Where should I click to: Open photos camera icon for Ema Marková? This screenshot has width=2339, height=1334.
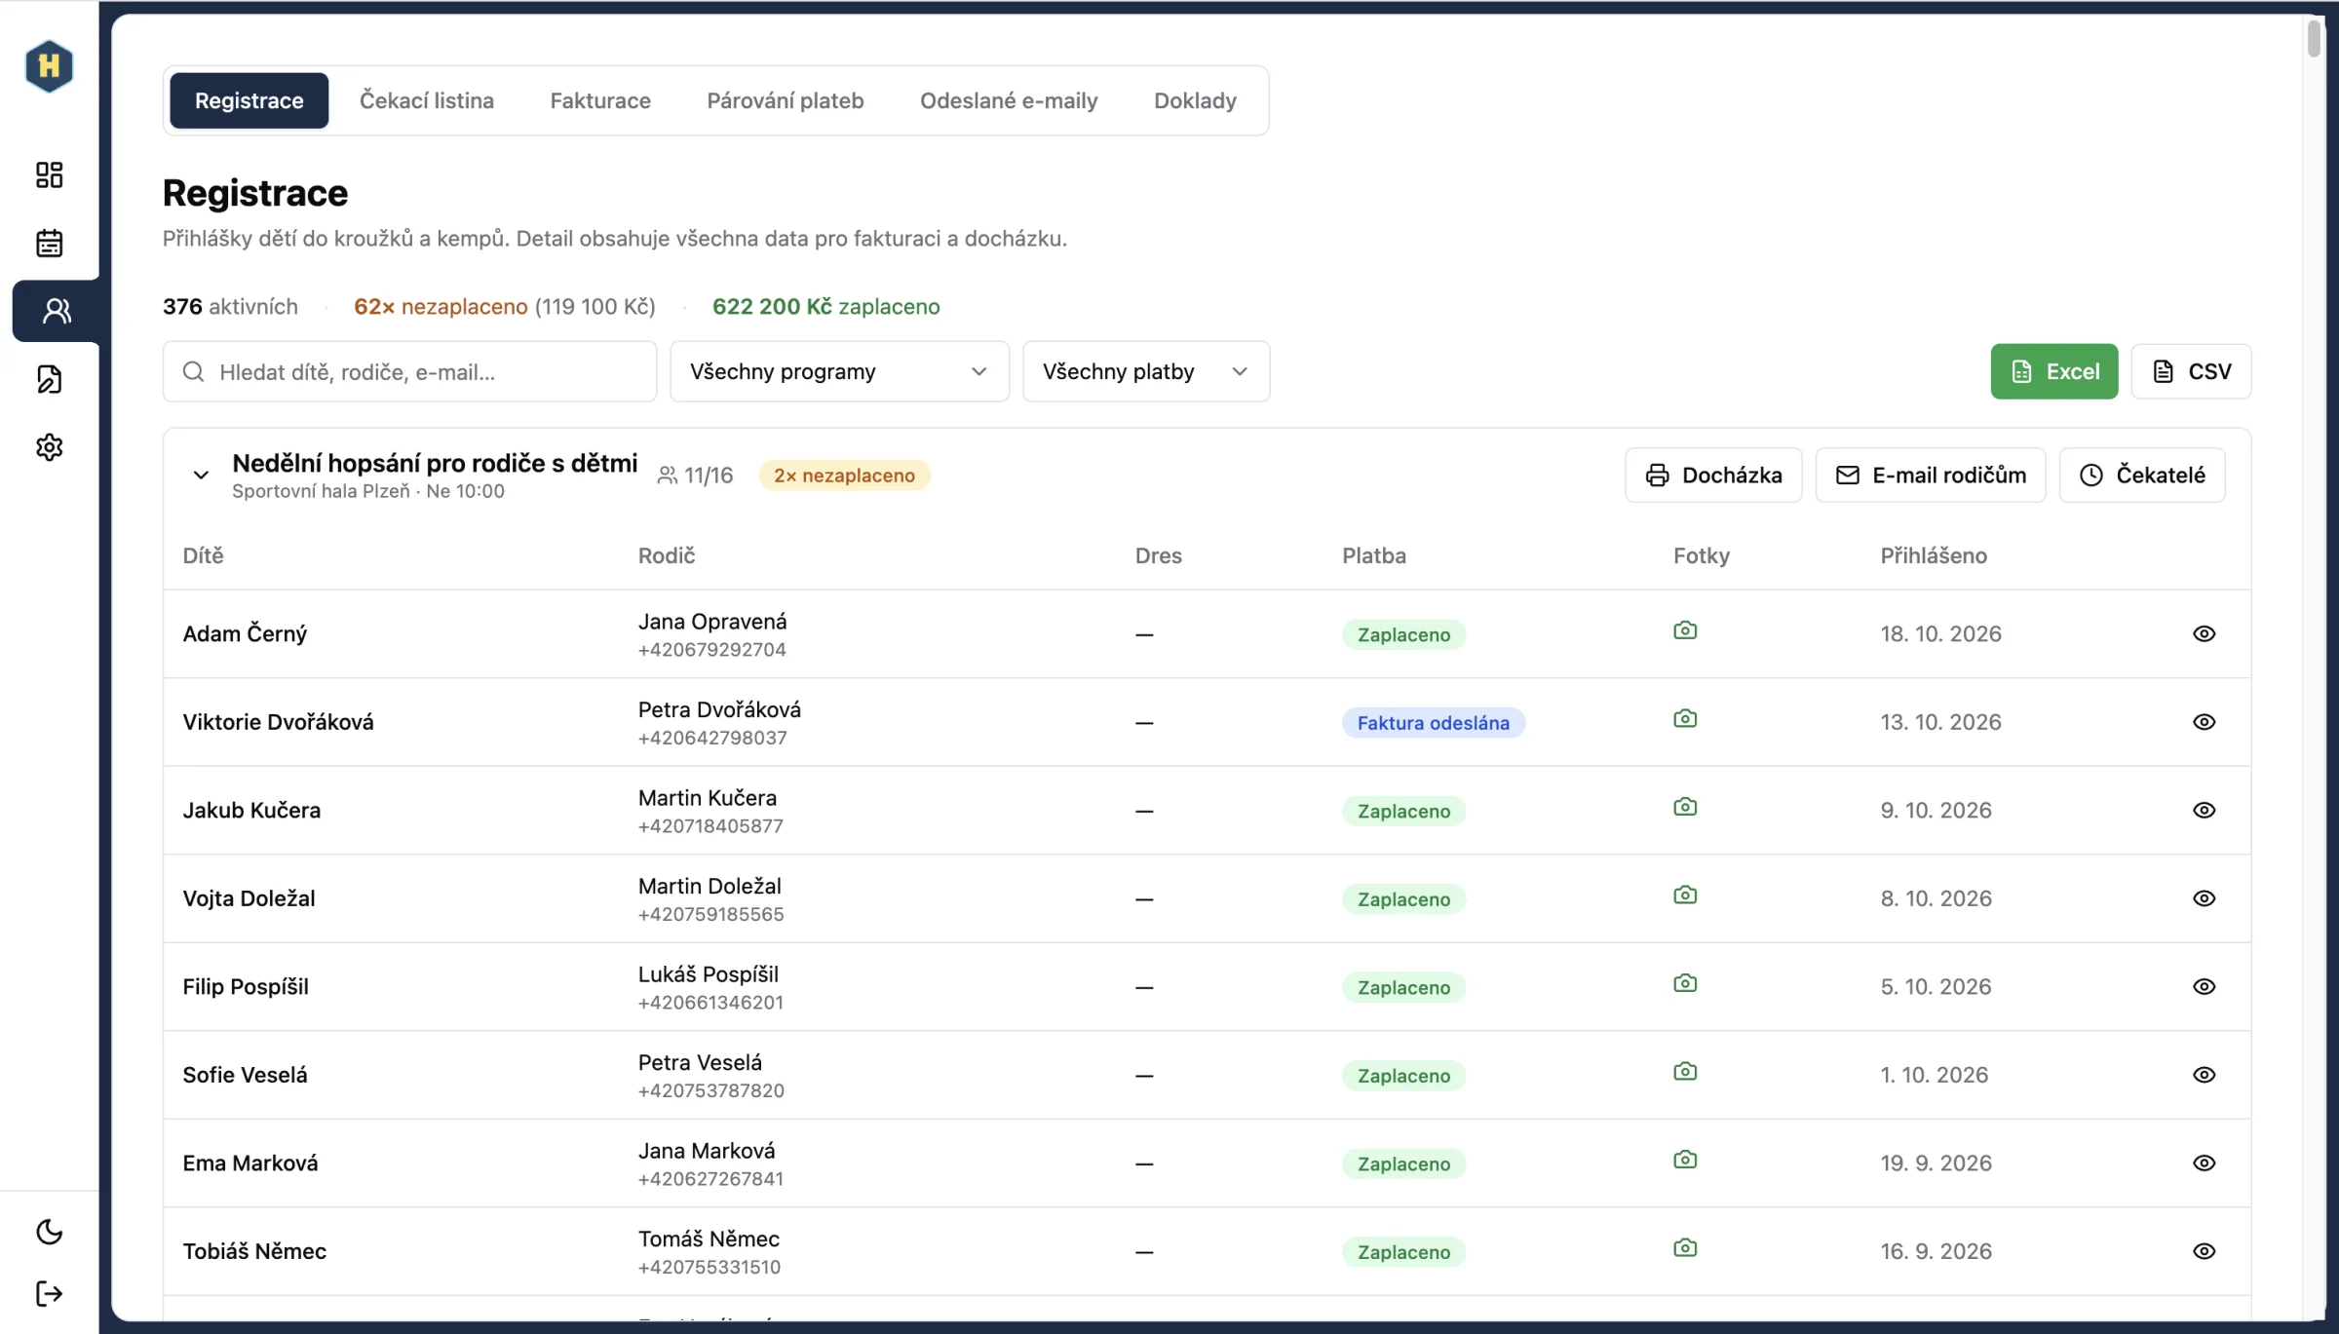click(x=1685, y=1160)
